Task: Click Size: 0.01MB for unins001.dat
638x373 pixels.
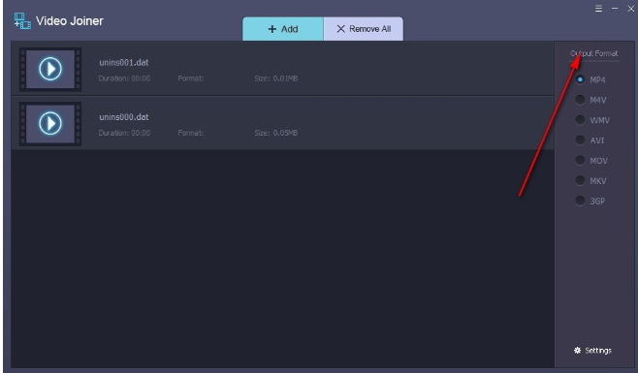Action: point(276,78)
